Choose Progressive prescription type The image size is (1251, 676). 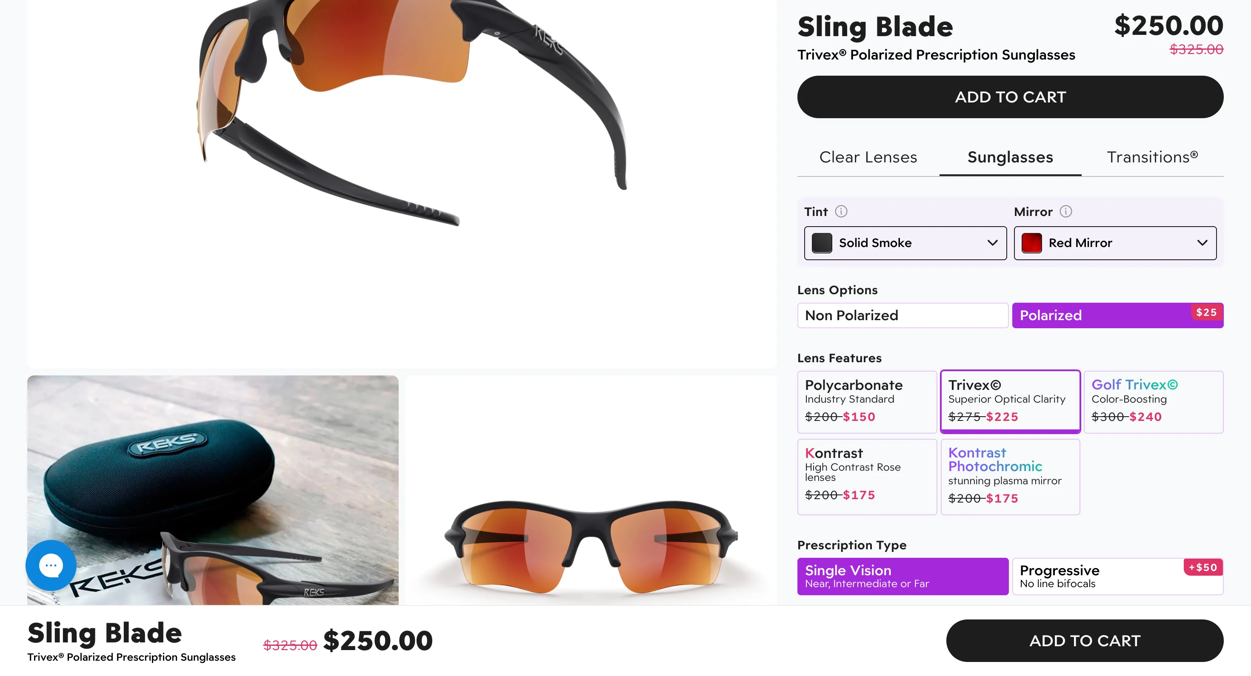tap(1117, 576)
